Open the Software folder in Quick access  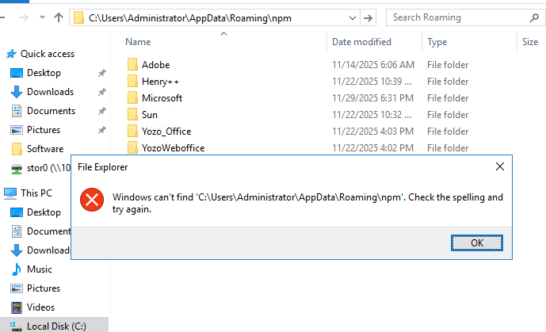point(45,149)
